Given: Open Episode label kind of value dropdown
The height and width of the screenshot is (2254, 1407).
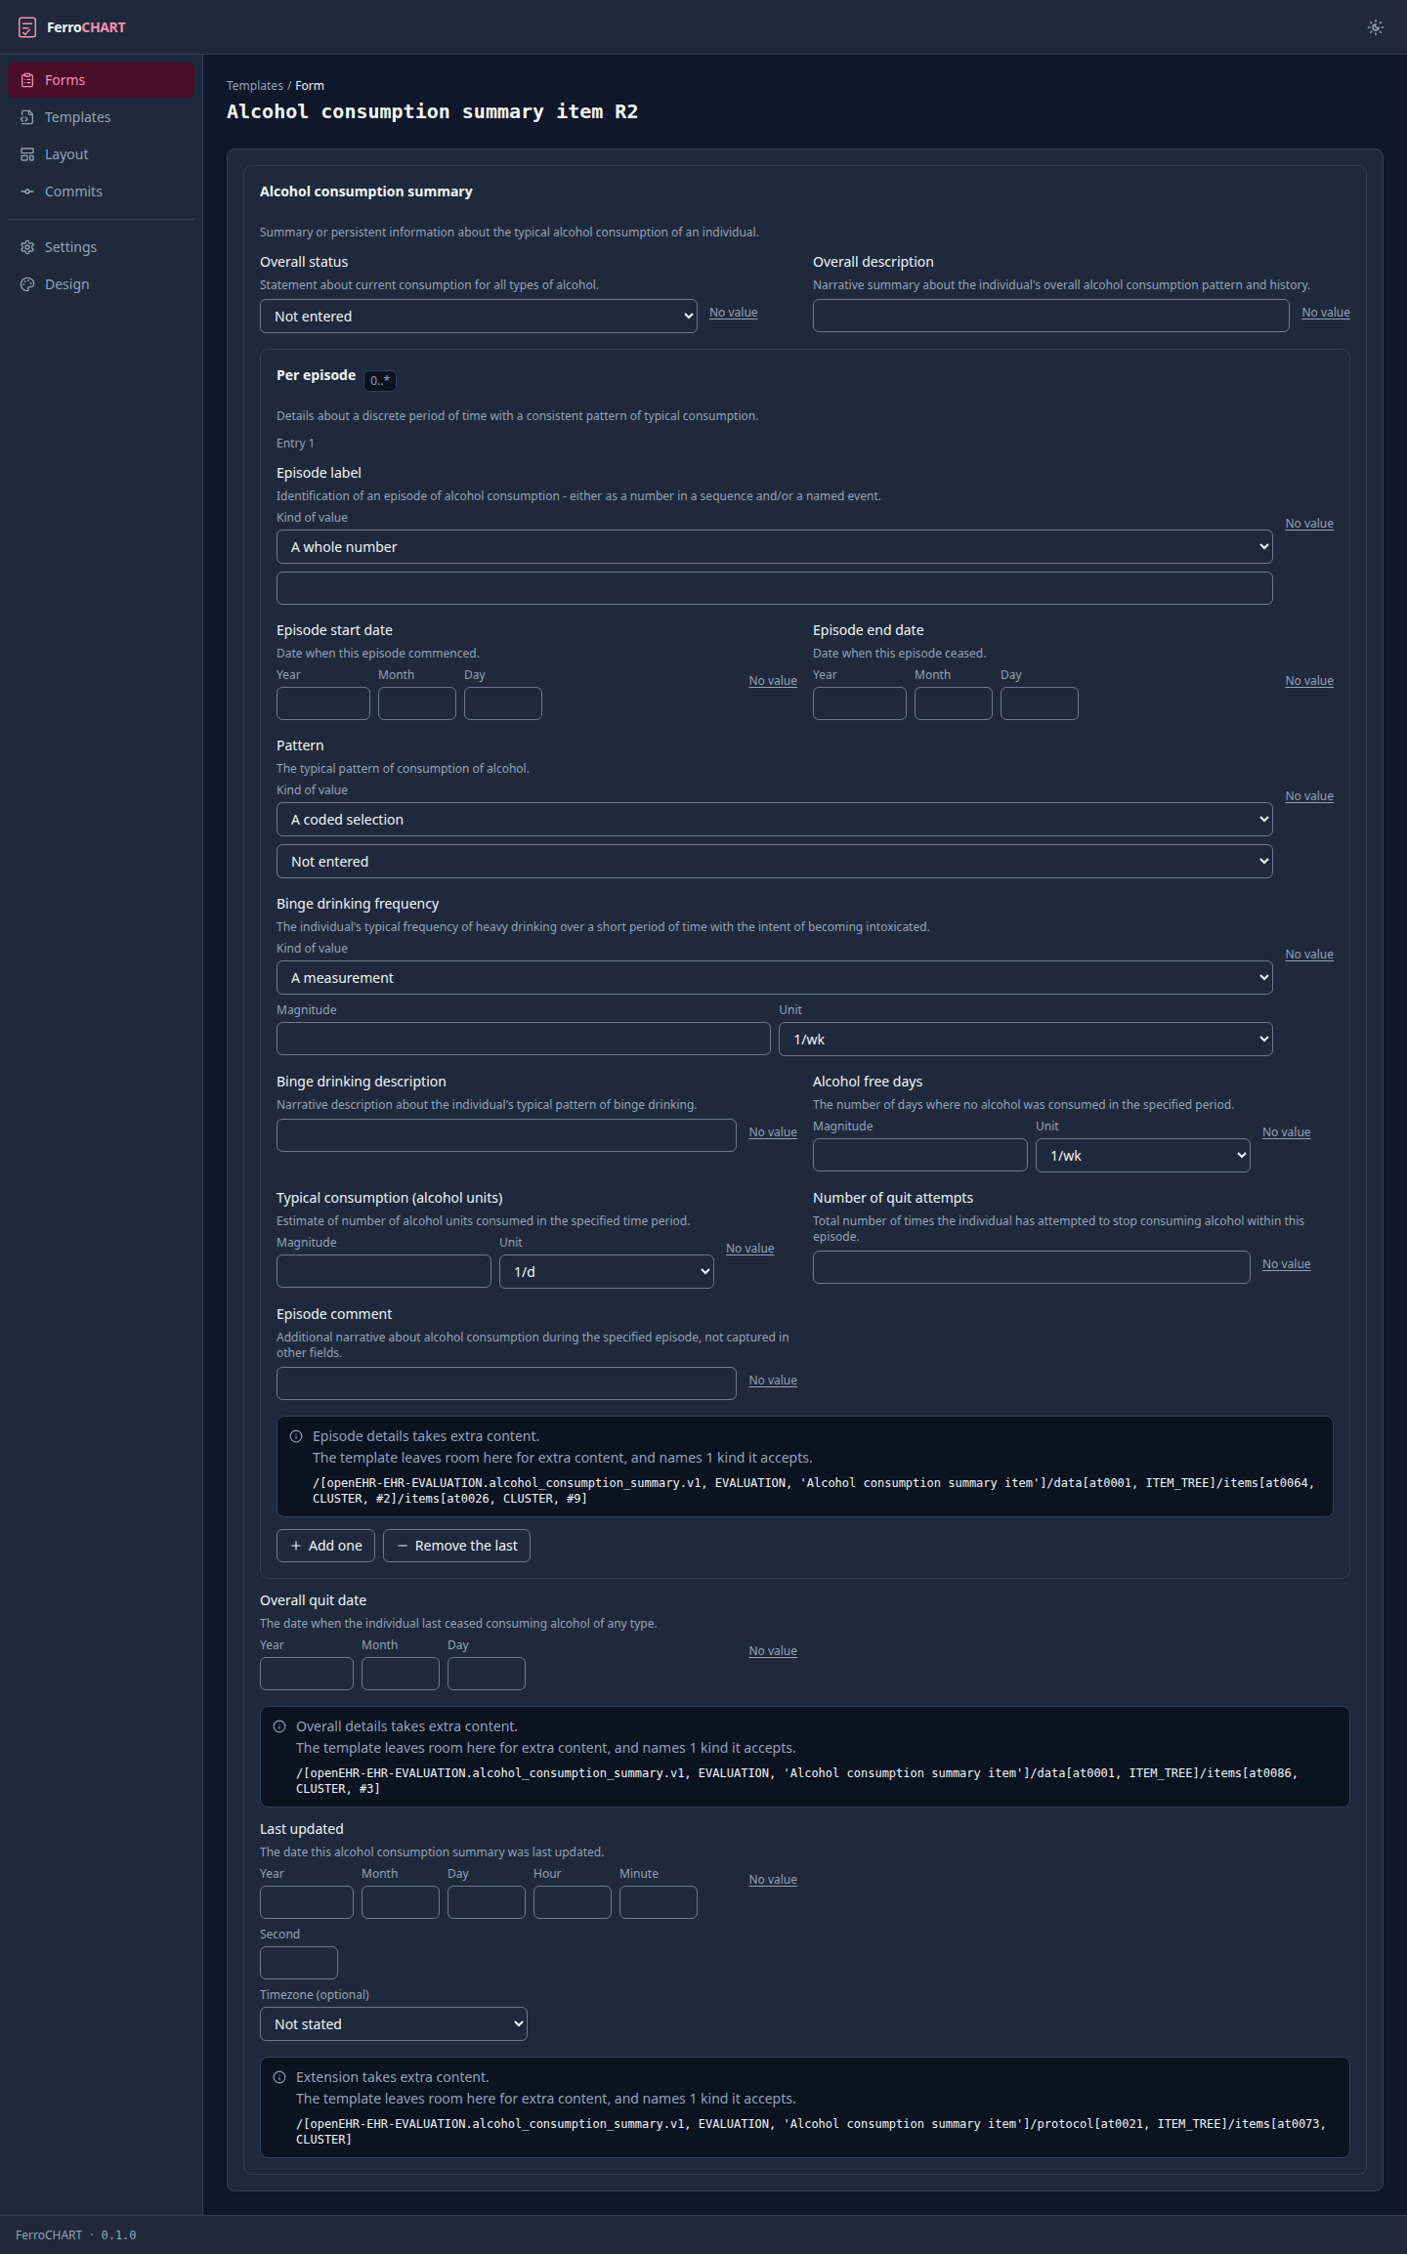Looking at the screenshot, I should tap(775, 547).
